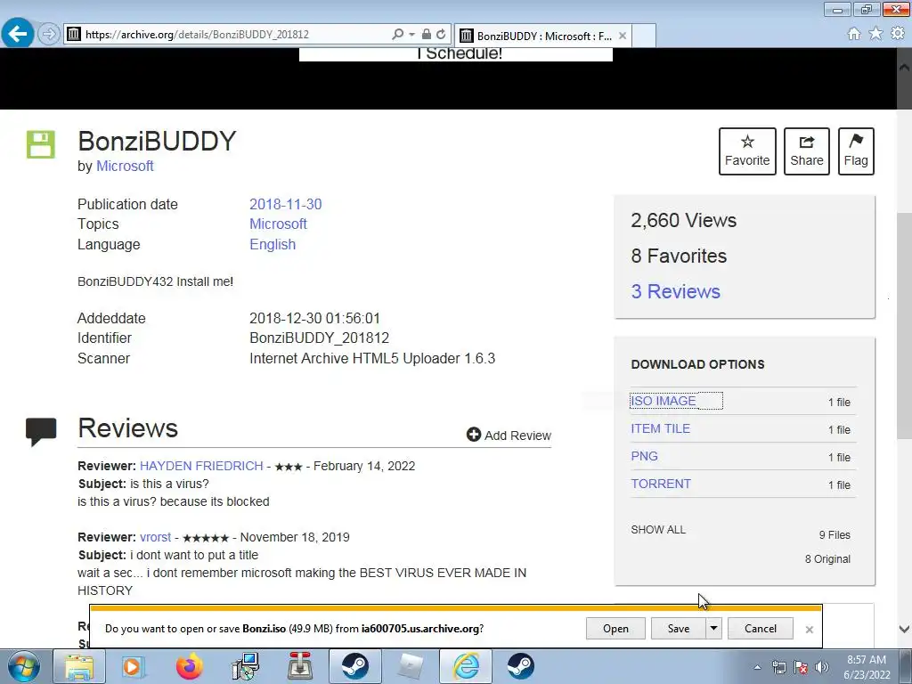Image resolution: width=912 pixels, height=684 pixels.
Task: Share the BonziBUDDY item
Action: 807,151
